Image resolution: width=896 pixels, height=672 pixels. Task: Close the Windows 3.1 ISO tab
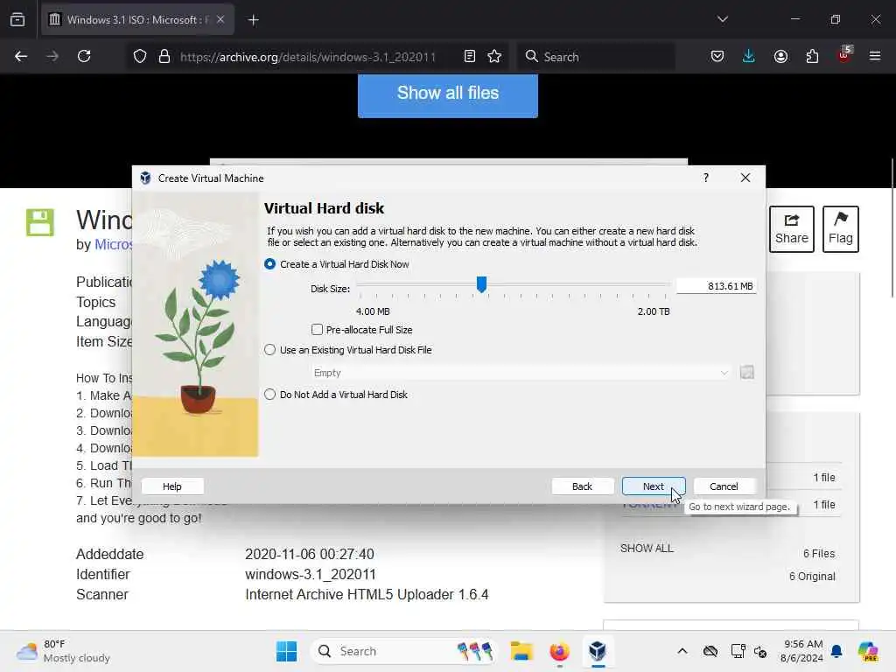220,19
